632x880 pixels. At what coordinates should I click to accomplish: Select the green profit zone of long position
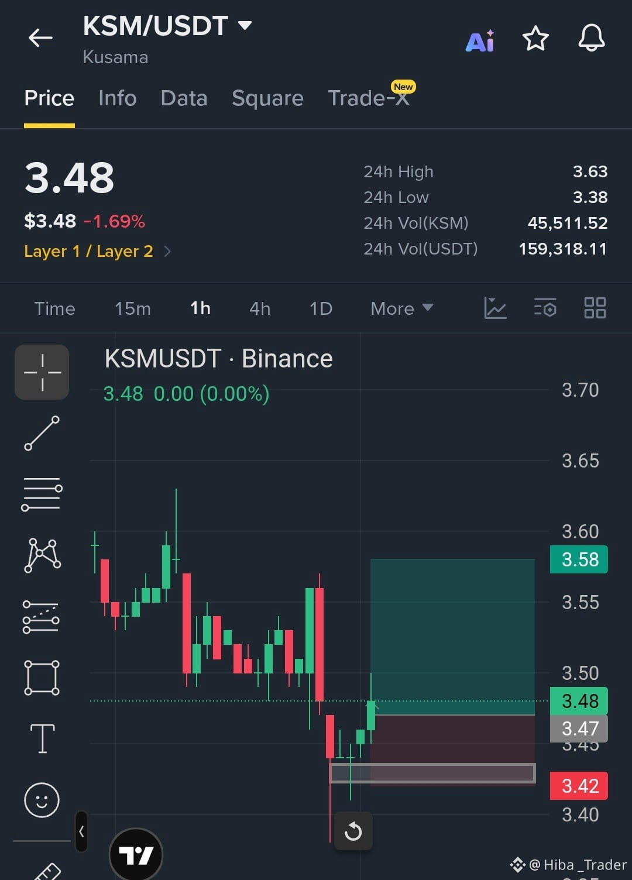(452, 637)
